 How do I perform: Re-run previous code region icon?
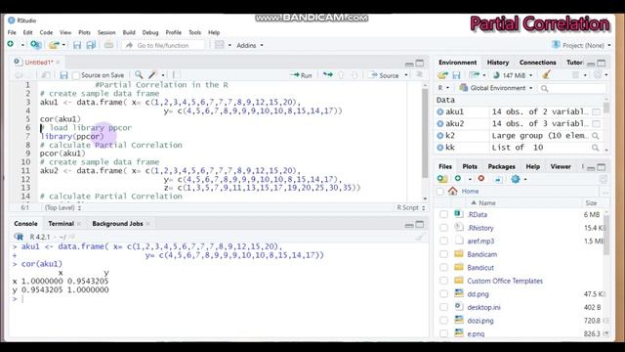328,75
